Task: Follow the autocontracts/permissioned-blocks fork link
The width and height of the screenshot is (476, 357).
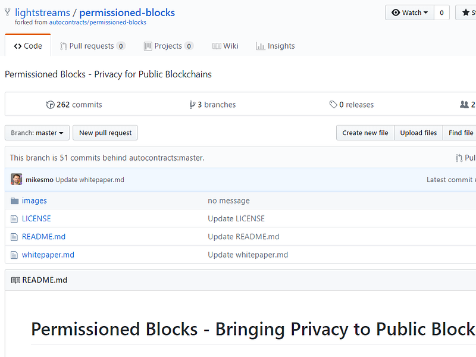Action: click(98, 23)
